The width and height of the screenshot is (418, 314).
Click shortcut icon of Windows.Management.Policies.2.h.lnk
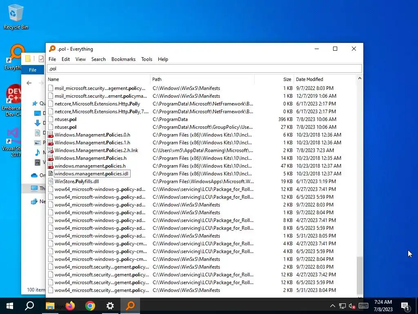[x=50, y=150]
